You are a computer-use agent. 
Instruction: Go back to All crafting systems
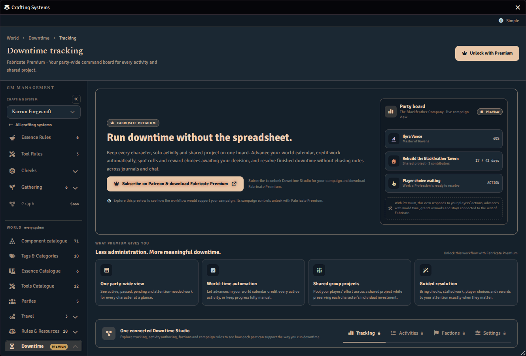coord(30,125)
